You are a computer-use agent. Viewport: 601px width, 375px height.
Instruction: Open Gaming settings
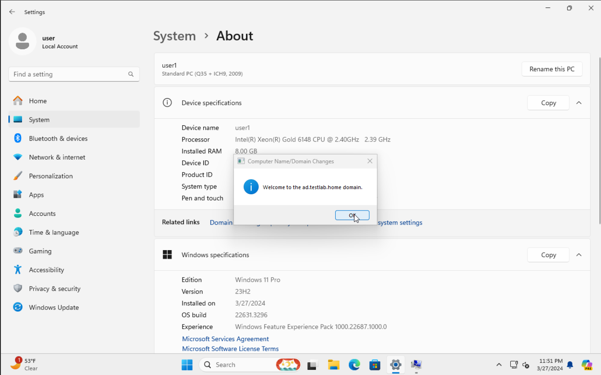[74, 251]
